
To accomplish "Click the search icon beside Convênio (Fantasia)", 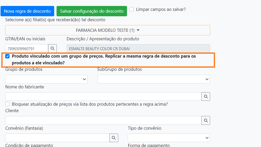I will pos(114,138).
